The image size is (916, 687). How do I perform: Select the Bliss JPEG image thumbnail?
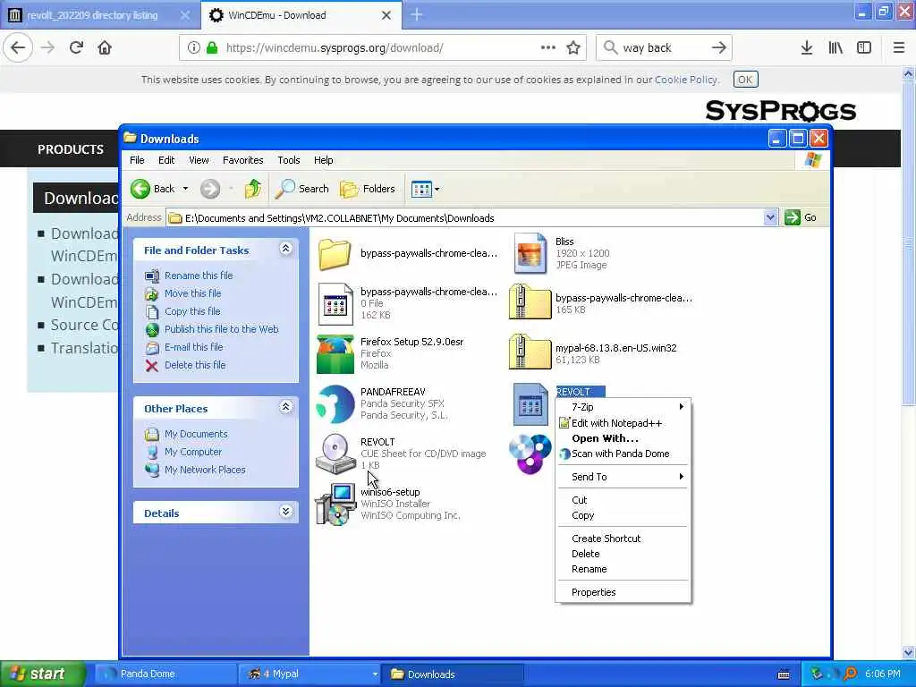point(530,253)
